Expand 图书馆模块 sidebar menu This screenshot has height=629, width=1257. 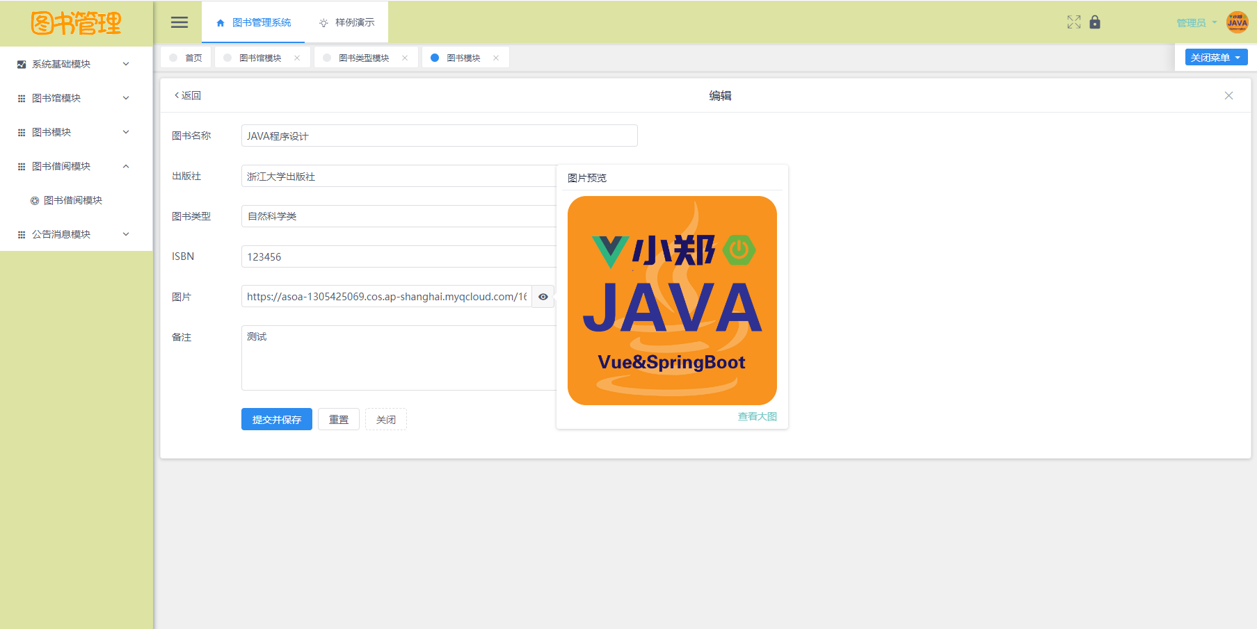point(74,98)
